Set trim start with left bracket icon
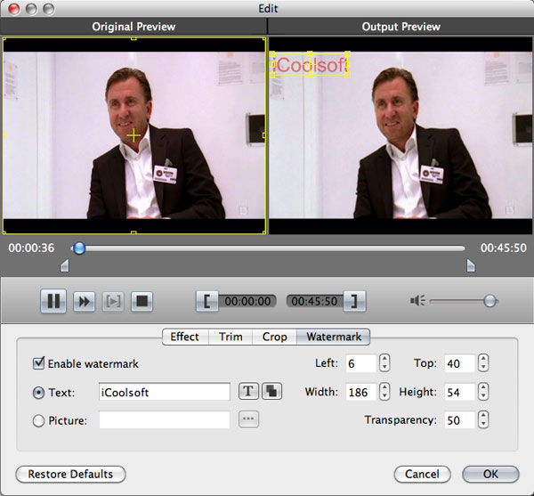 [206, 301]
